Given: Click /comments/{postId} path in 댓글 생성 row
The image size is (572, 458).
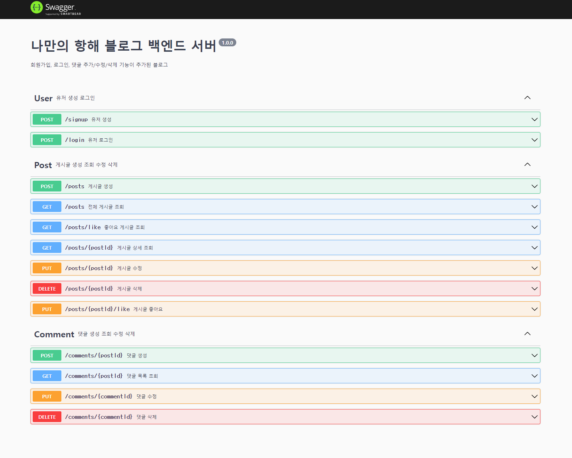Looking at the screenshot, I should pos(94,355).
